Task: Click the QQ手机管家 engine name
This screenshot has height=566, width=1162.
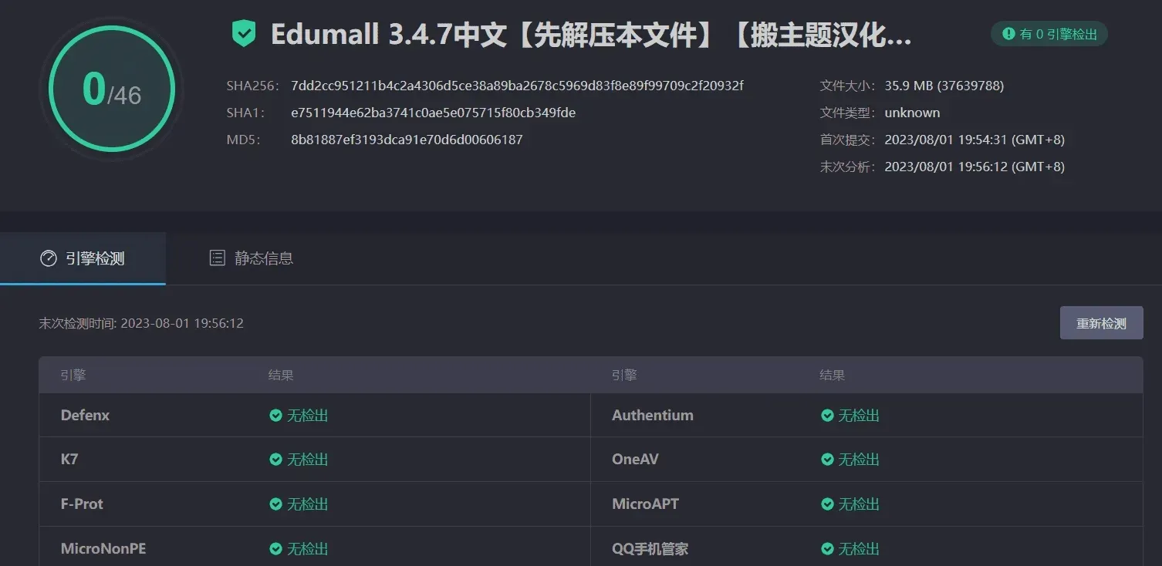Action: click(650, 549)
